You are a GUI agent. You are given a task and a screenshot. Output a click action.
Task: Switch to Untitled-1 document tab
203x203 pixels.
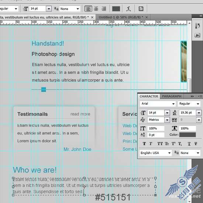[121, 17]
